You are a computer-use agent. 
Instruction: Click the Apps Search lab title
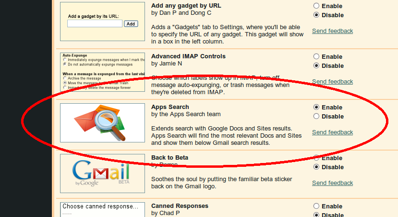pyautogui.click(x=170, y=107)
